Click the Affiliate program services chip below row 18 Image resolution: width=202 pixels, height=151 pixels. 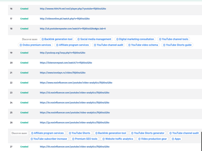point(72,45)
